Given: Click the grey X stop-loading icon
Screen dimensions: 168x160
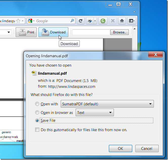Looking at the screenshot, I should 113,21.
